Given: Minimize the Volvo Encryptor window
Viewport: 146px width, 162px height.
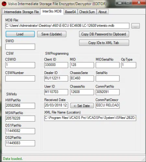Looking at the screenshot, I should tap(120, 3).
